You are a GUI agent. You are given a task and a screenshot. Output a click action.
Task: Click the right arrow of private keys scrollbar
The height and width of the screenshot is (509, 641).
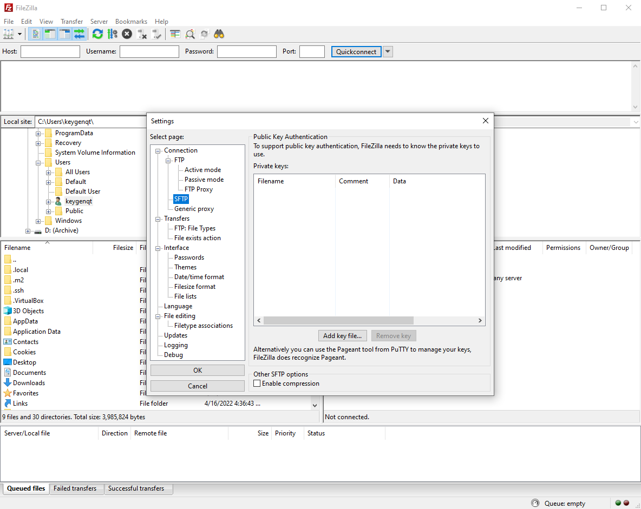pyautogui.click(x=480, y=321)
